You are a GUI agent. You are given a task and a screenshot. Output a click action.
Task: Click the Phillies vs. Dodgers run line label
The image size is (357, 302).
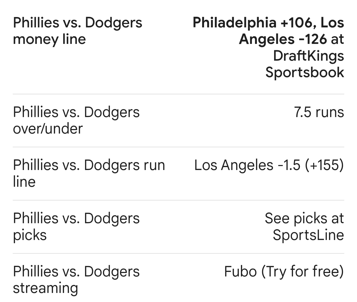tap(89, 173)
